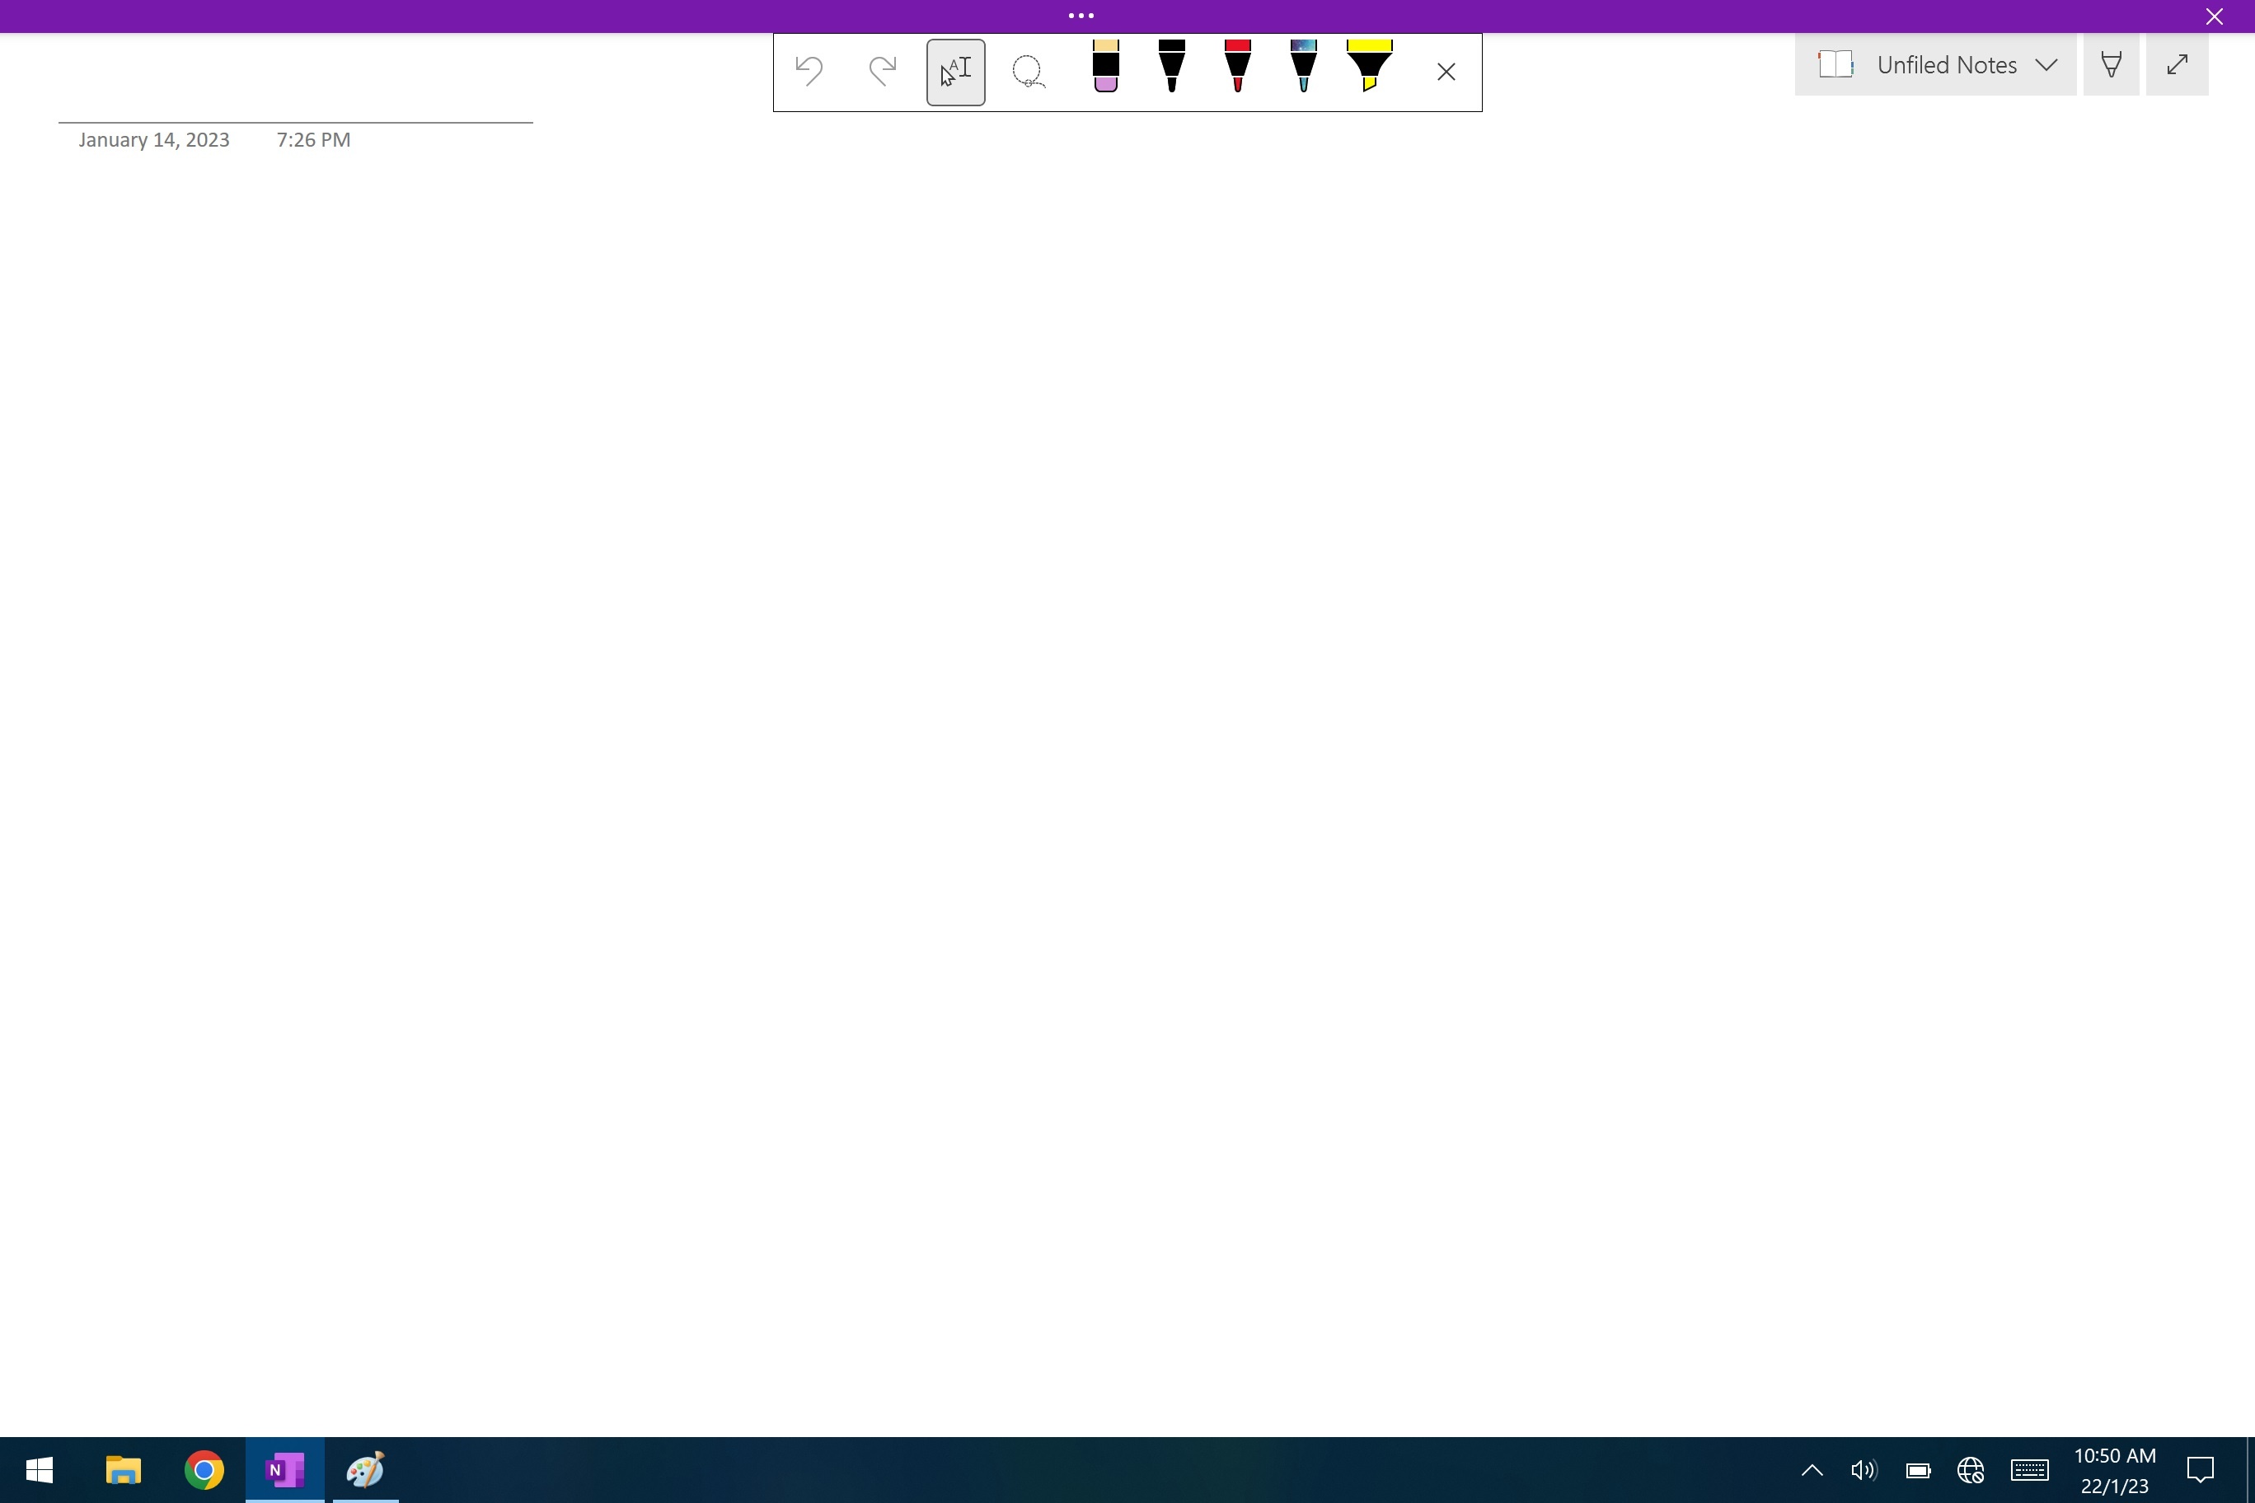Activate the Lasso selection tool

point(1028,71)
